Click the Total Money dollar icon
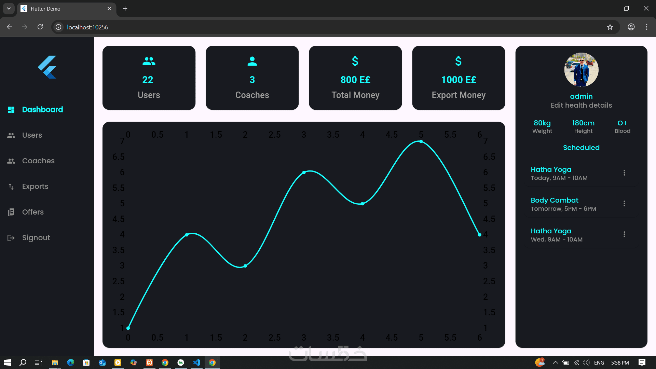 tap(355, 61)
